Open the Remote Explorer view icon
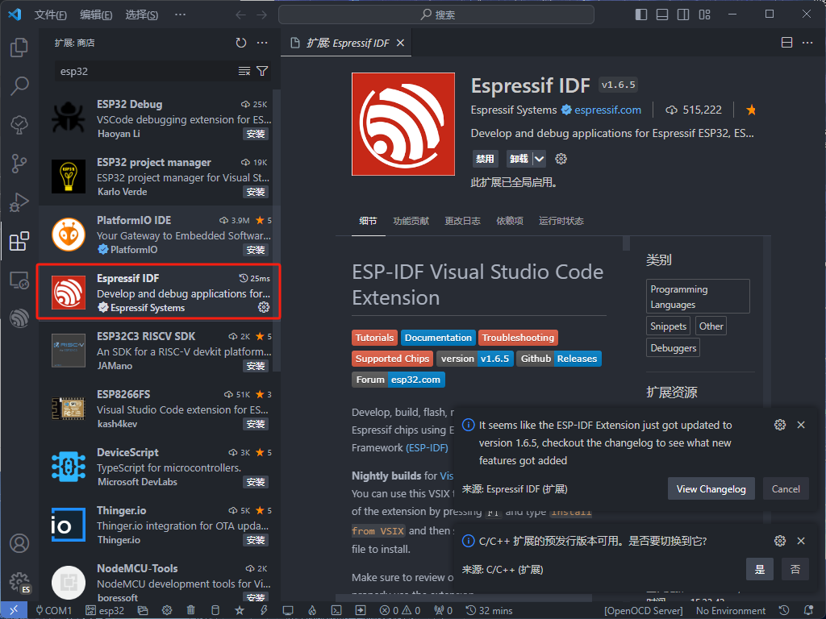 coord(19,280)
